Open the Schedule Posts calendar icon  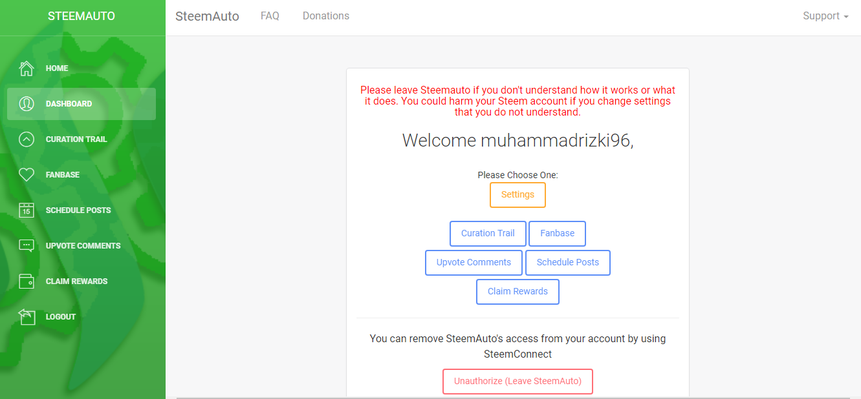tap(27, 210)
